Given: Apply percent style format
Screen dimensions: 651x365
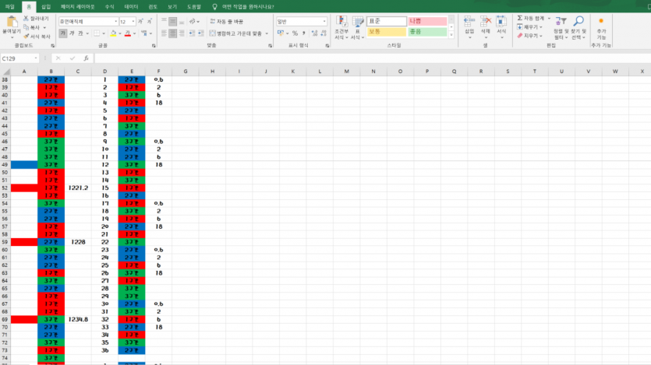Looking at the screenshot, I should coord(295,33).
